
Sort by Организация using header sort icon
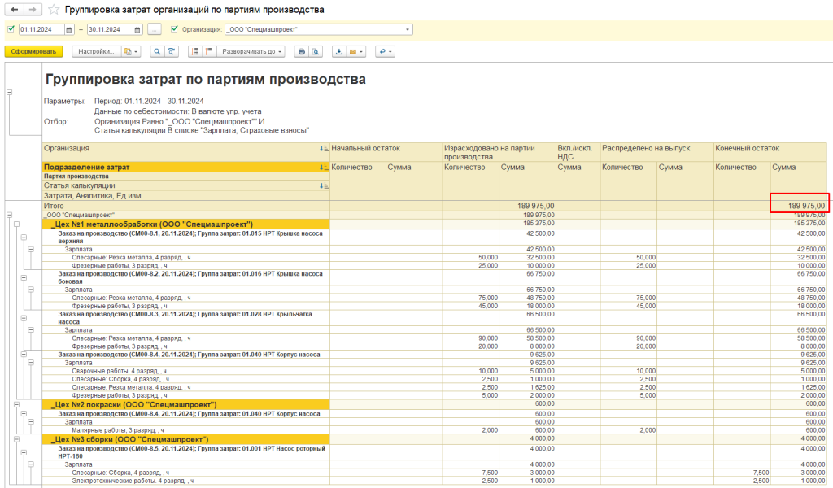pyautogui.click(x=324, y=149)
